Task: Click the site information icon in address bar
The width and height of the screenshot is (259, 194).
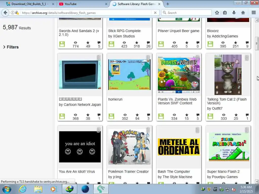Action: [x=13, y=13]
